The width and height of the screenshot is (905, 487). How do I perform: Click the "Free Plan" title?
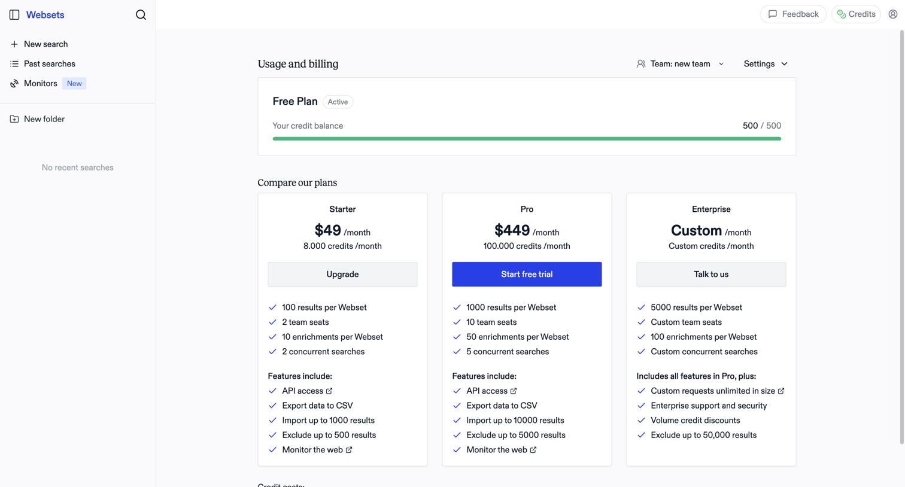295,102
